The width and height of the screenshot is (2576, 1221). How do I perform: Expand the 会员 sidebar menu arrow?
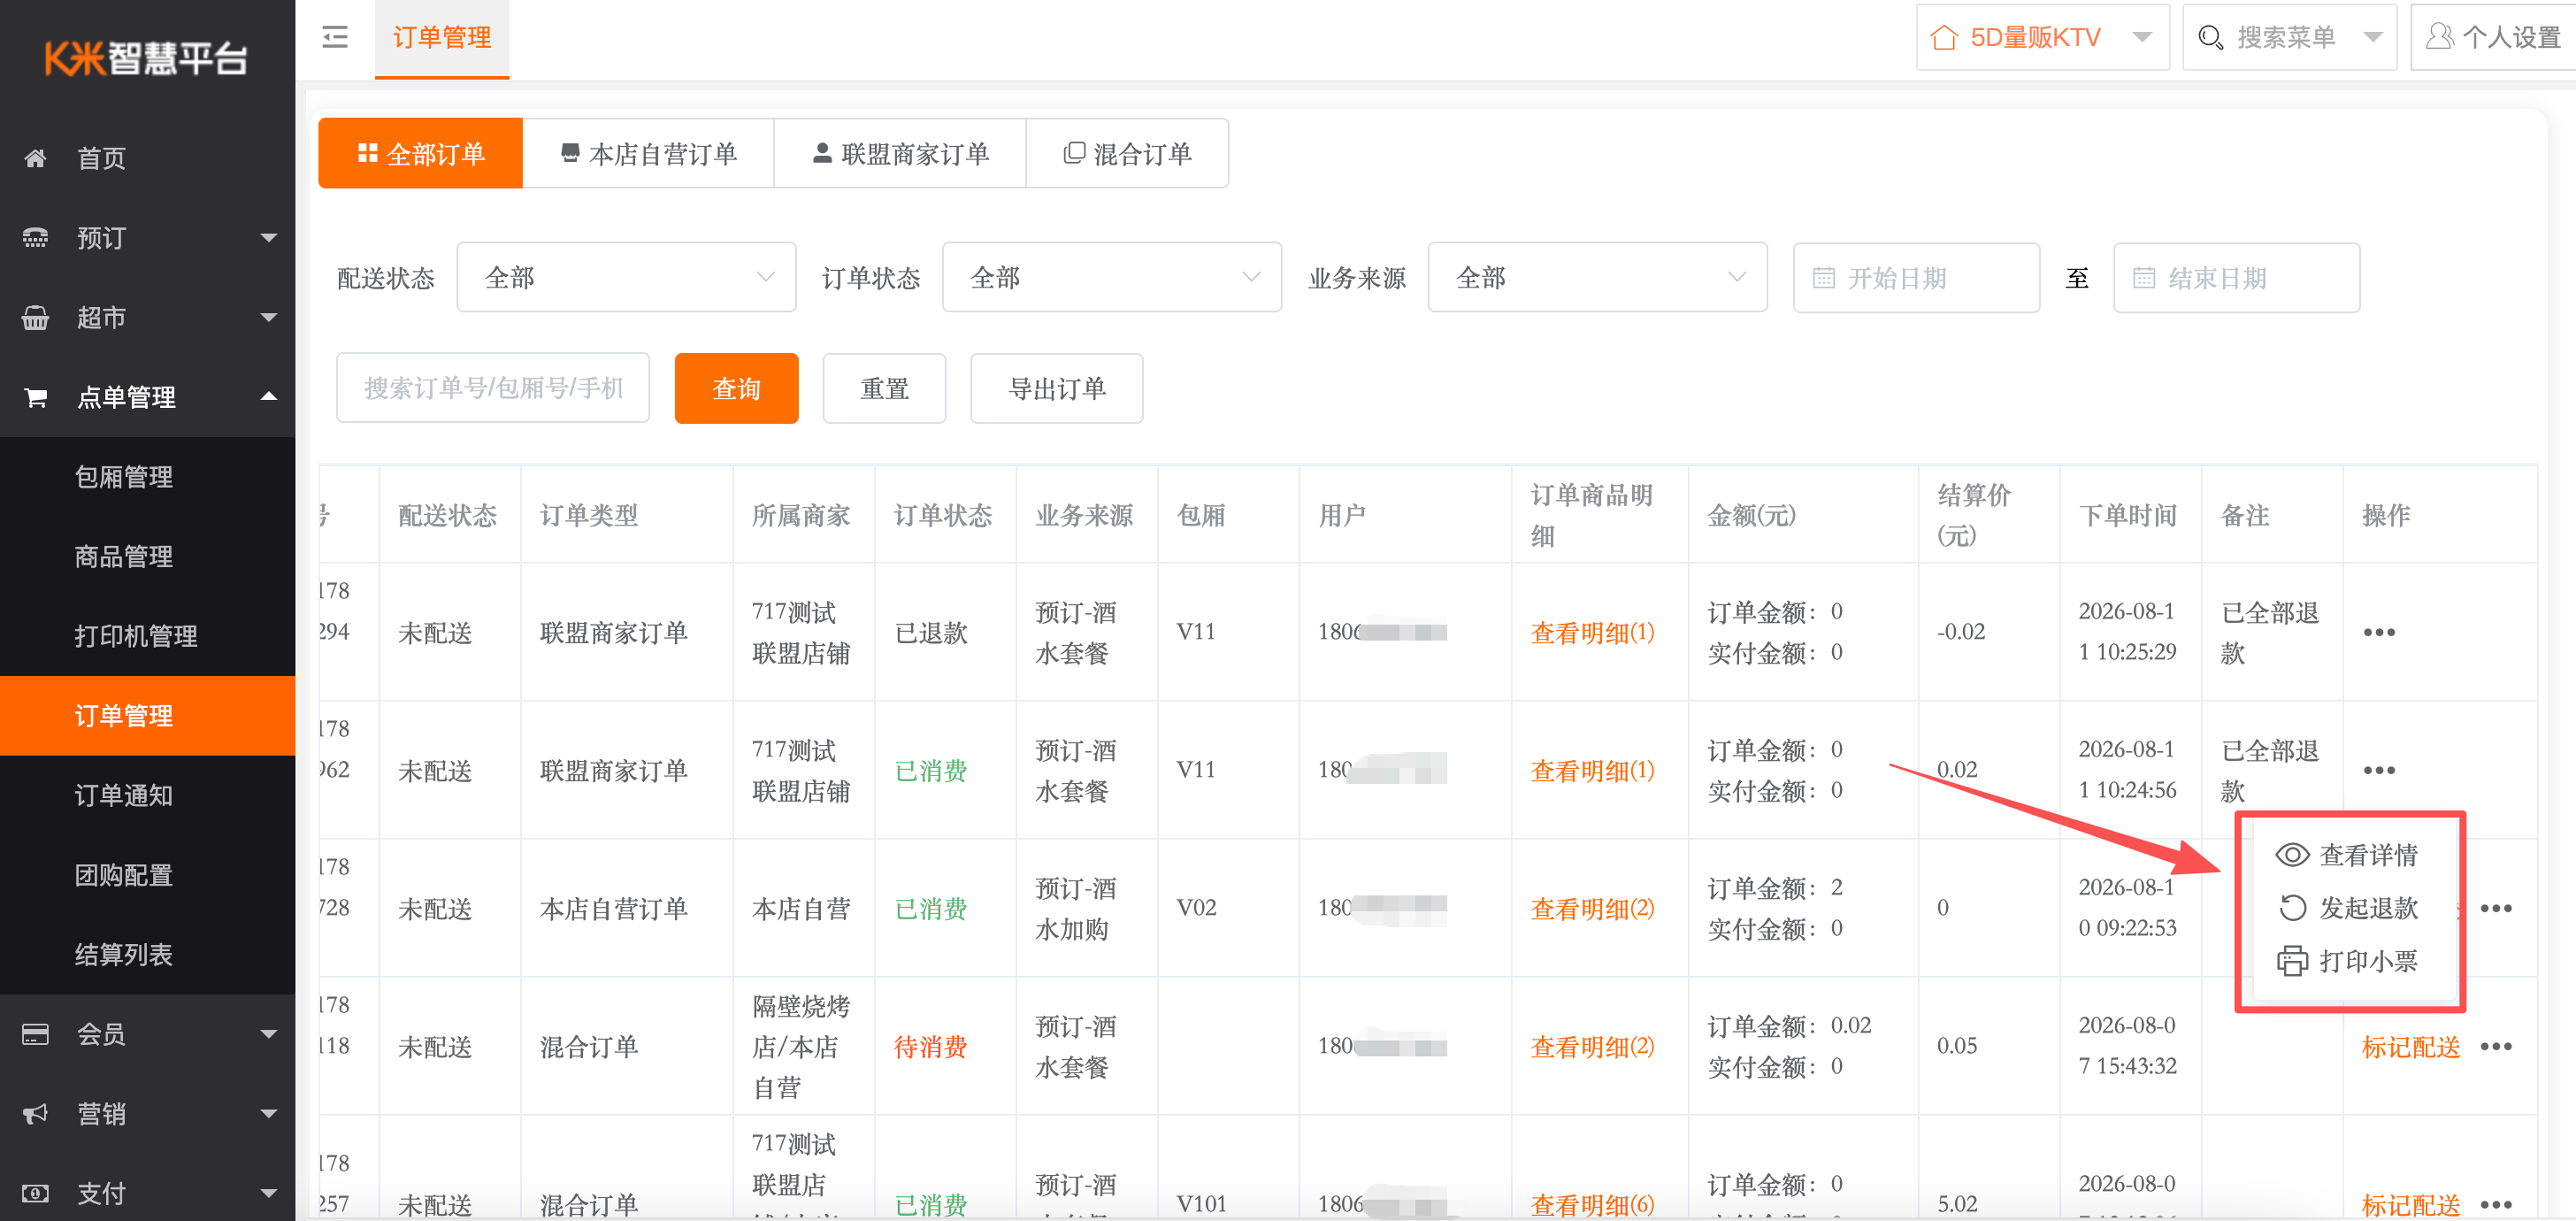coord(268,1034)
